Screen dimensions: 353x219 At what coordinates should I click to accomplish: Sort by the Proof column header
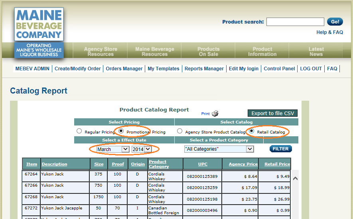[118, 164]
